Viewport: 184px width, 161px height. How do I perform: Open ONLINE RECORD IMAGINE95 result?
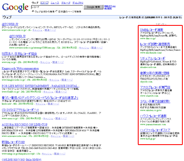point(22,160)
